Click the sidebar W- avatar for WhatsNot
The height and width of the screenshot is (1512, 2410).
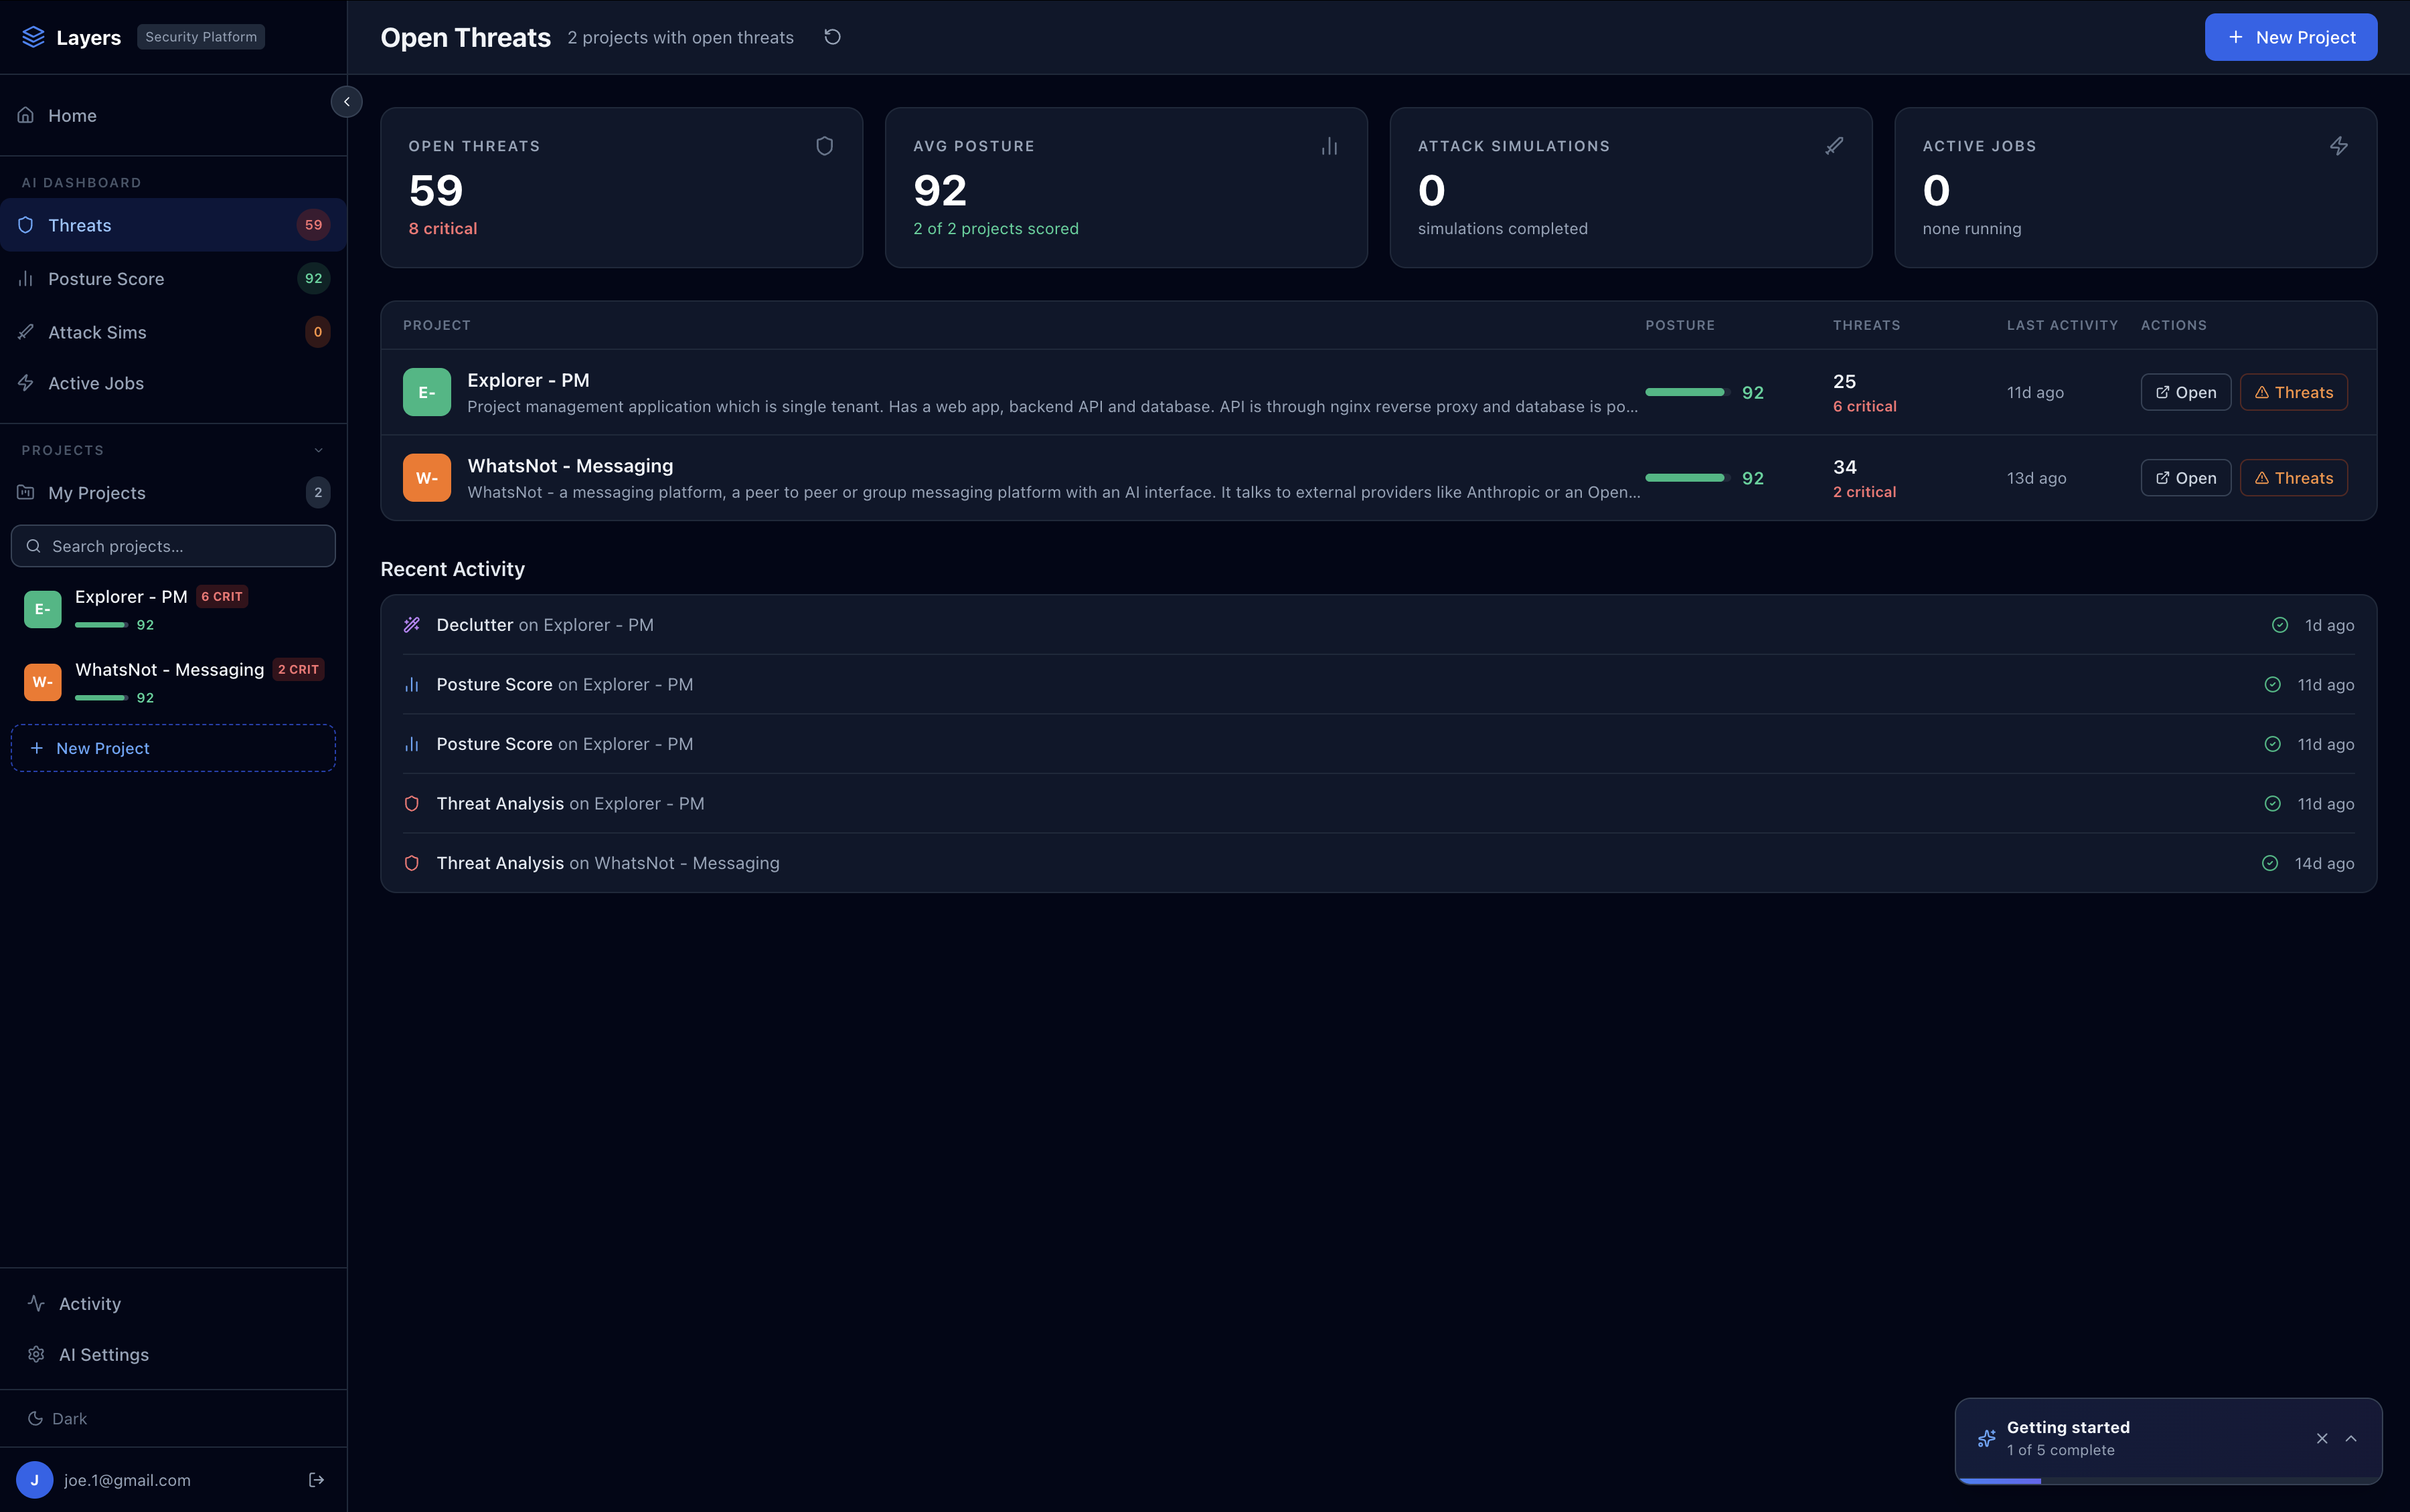pos(43,682)
